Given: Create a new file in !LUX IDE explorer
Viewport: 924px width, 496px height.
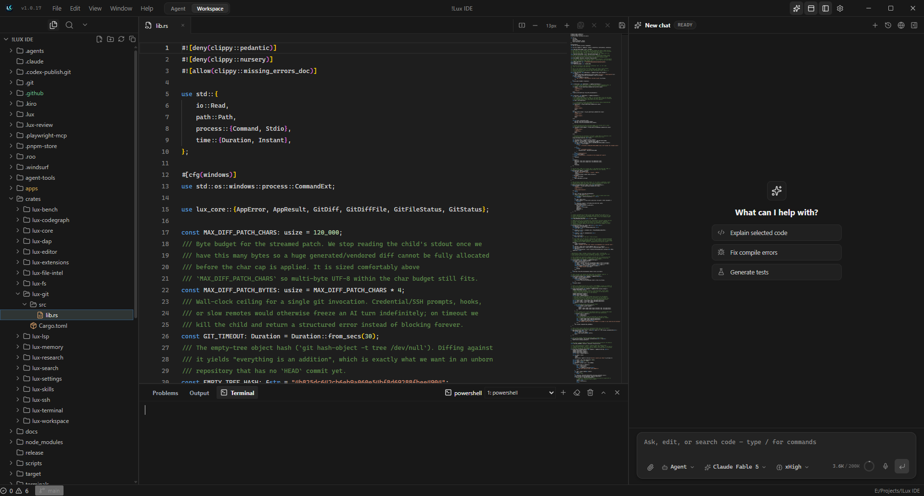Looking at the screenshot, I should (99, 39).
